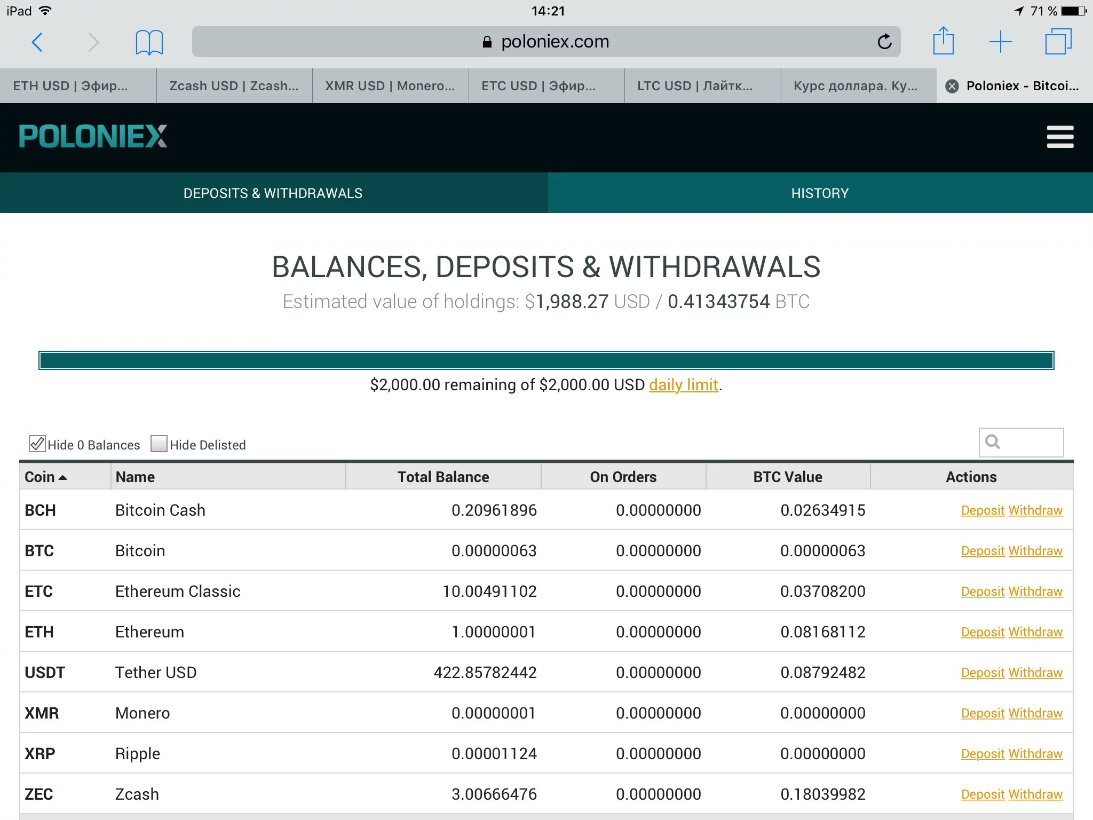
Task: Click Withdraw for Tether USD
Action: (x=1035, y=673)
